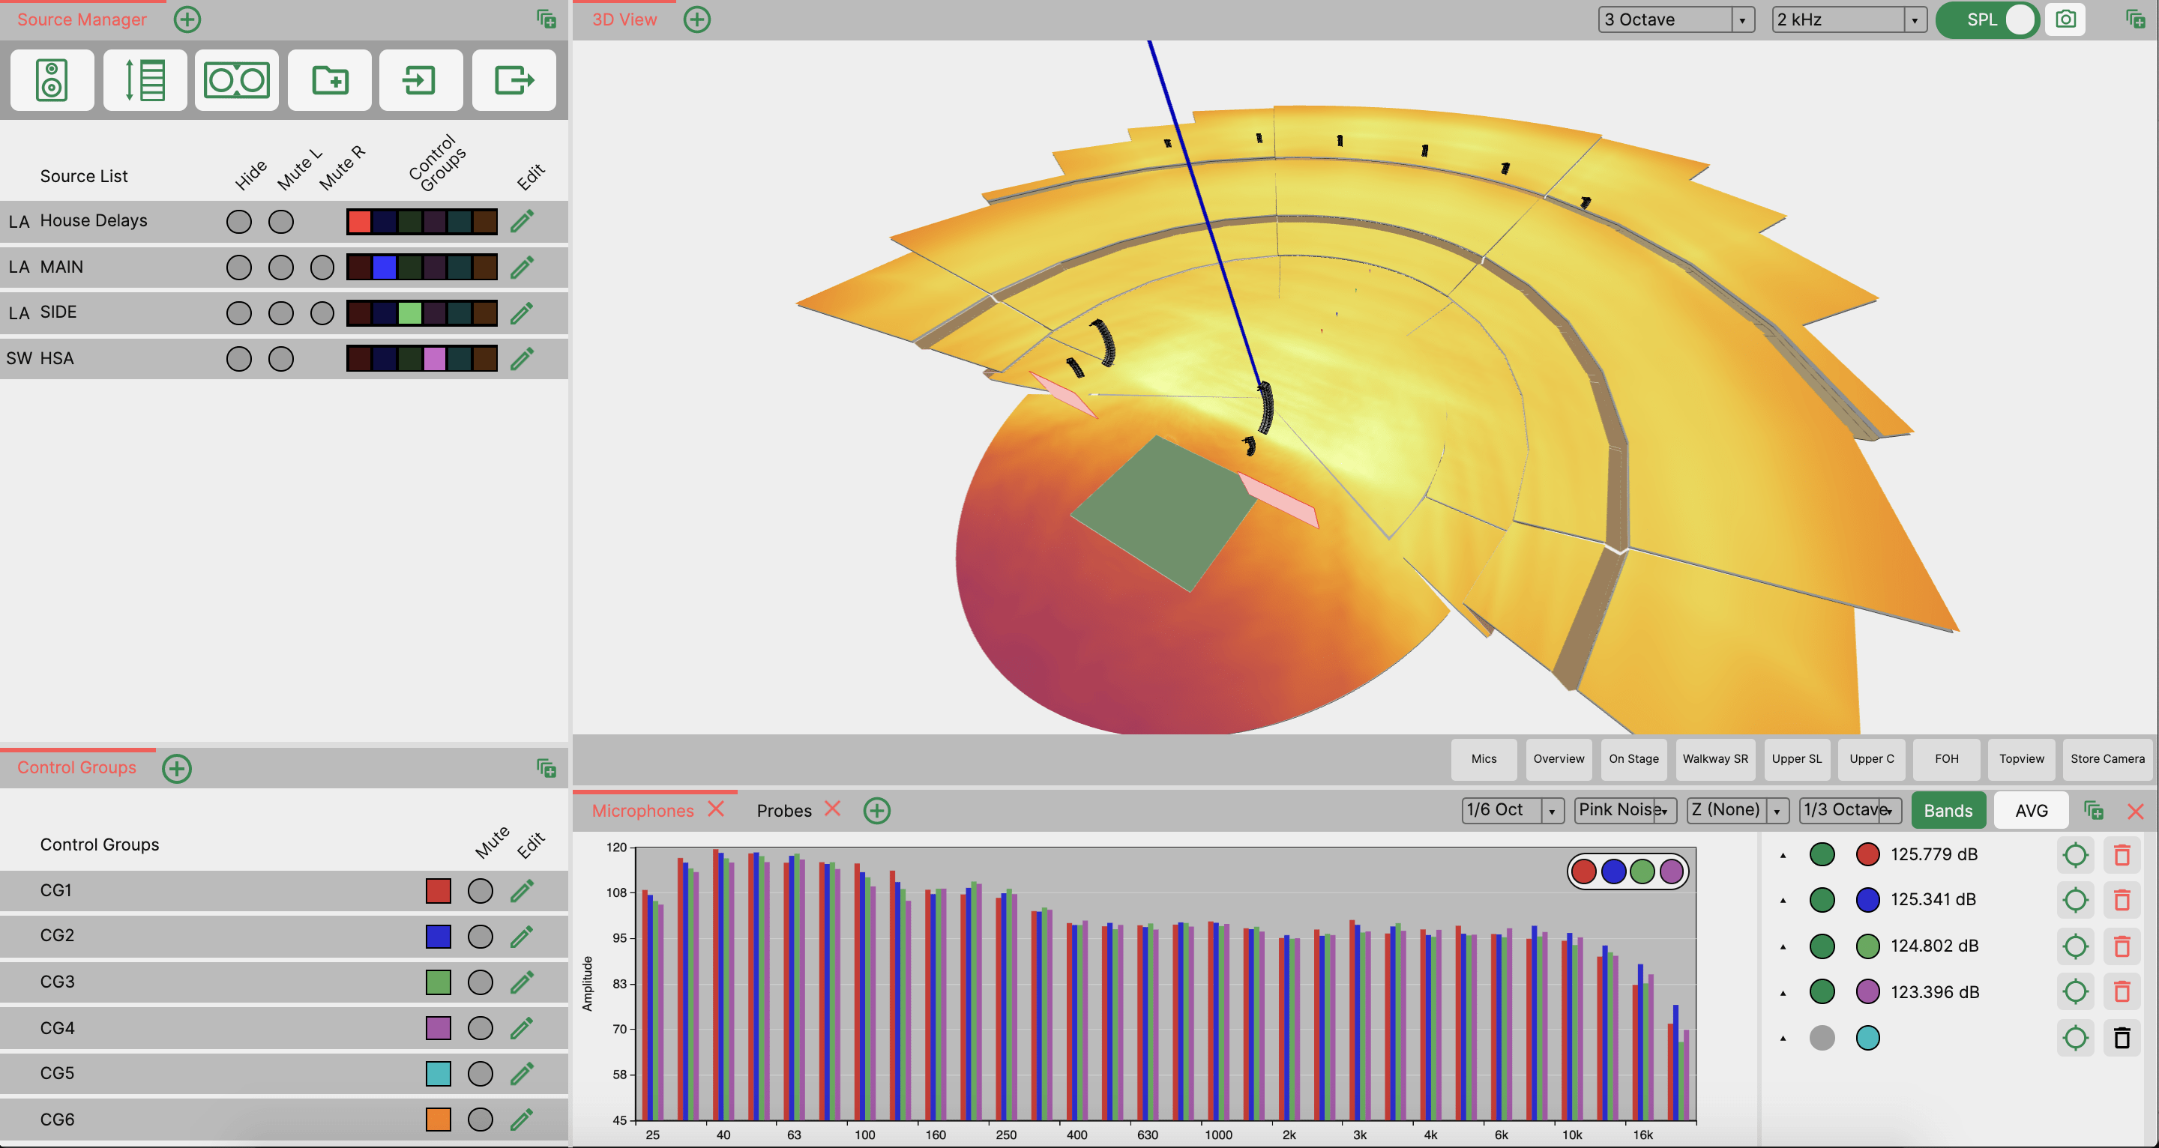The height and width of the screenshot is (1148, 2159).
Task: Hide the House Delays source
Action: coord(240,221)
